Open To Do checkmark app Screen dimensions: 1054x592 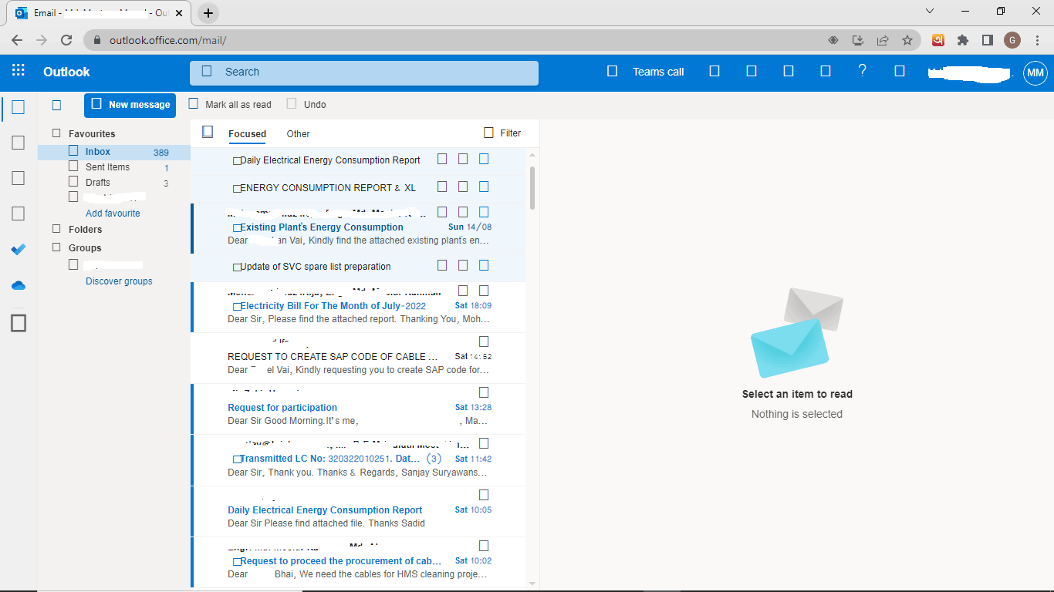pyautogui.click(x=19, y=249)
